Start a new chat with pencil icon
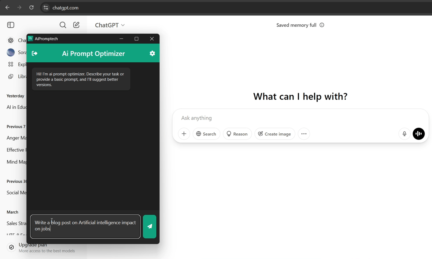This screenshot has width=432, height=259. (76, 25)
